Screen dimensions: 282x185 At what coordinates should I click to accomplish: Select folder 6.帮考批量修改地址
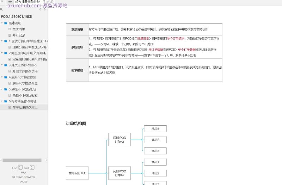[23, 101]
